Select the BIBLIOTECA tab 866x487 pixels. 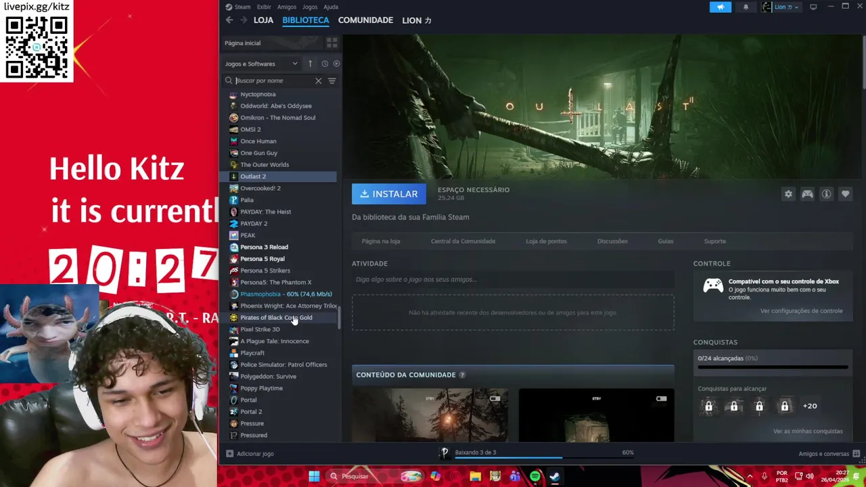pos(306,20)
